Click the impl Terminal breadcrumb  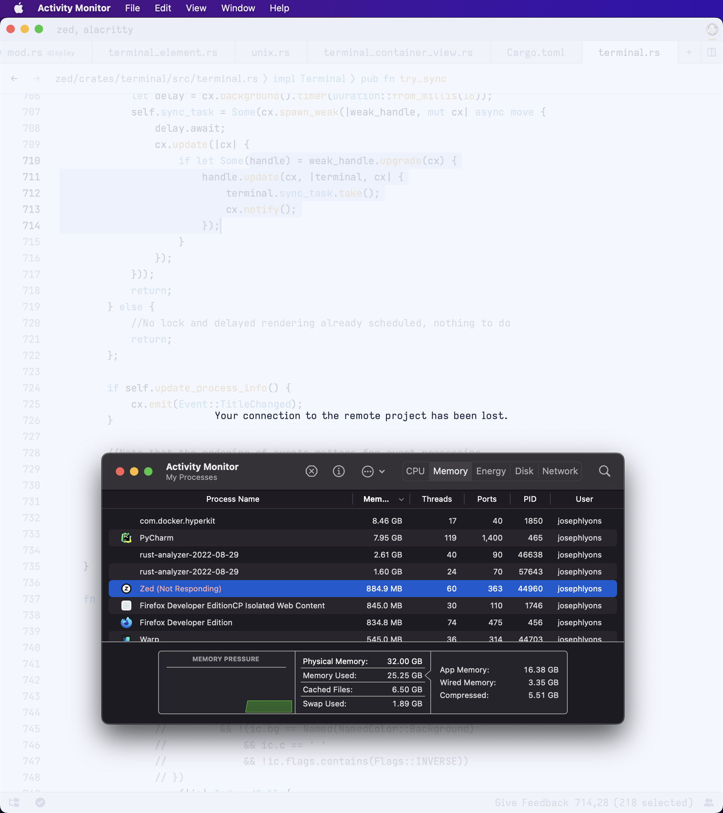coord(309,79)
